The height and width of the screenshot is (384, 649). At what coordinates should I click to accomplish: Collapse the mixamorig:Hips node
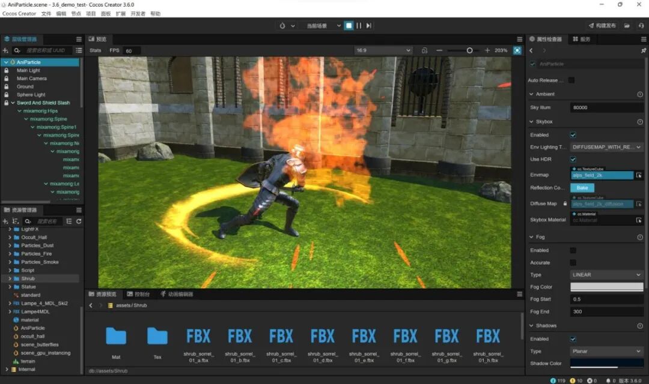19,111
